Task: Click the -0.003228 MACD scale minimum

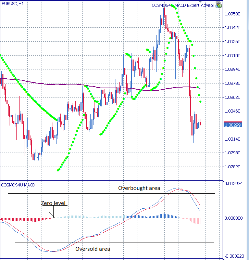Action: tap(234, 256)
